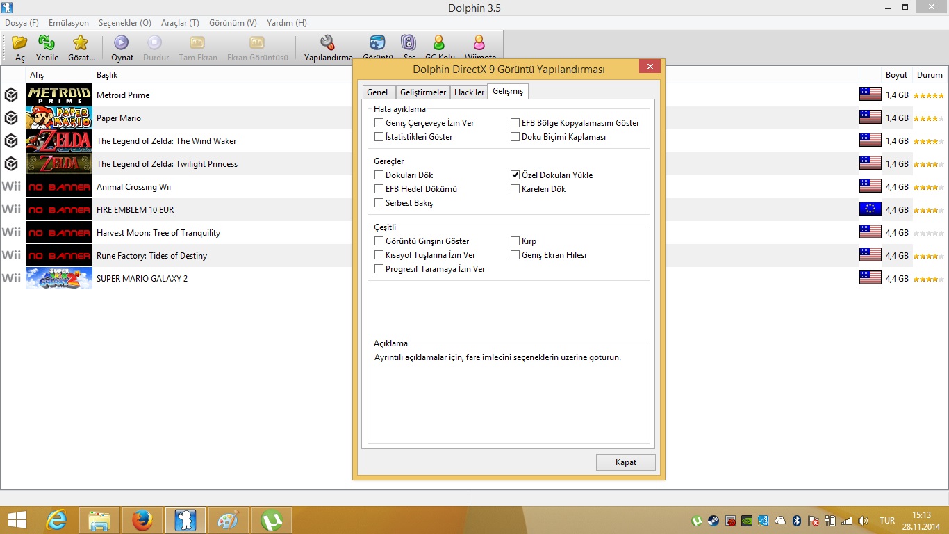Open Firefox from the taskbar
Screen dimensions: 949x534
pos(142,520)
